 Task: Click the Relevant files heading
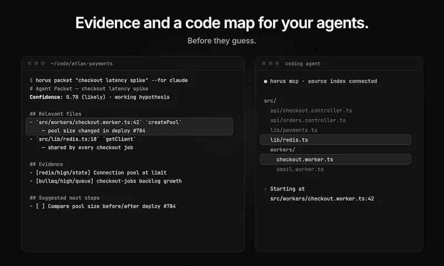56,114
